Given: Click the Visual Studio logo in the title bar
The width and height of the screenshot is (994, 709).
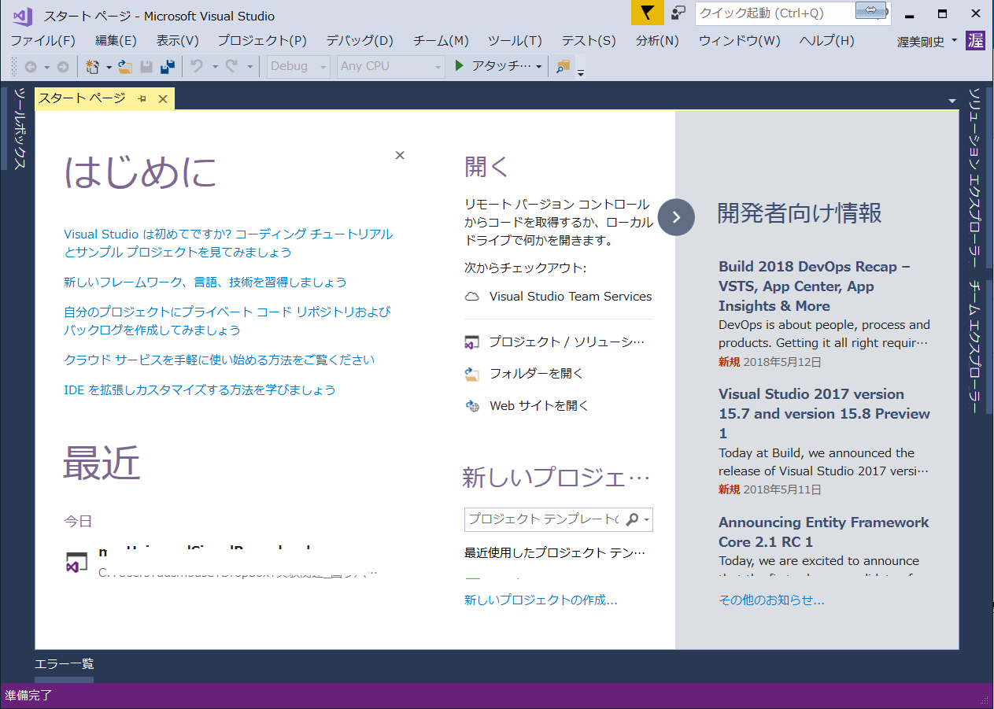Looking at the screenshot, I should pyautogui.click(x=22, y=16).
